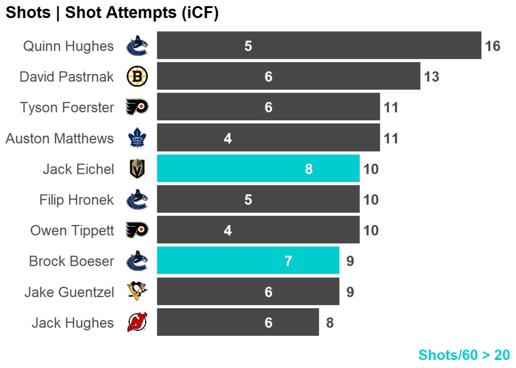The width and height of the screenshot is (516, 368).
Task: Click the David Pastrnak name label
Action: click(67, 77)
